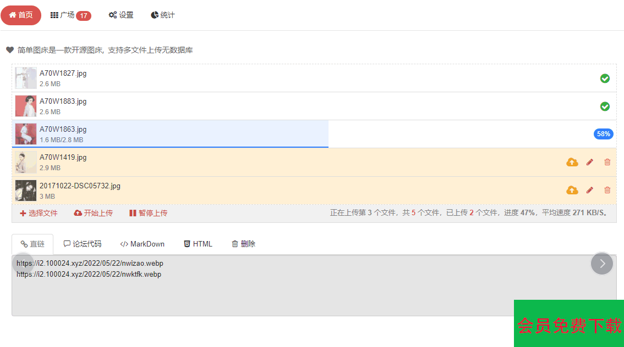Go to 广场 gallery page
Screen dimensions: 624x347
point(70,15)
